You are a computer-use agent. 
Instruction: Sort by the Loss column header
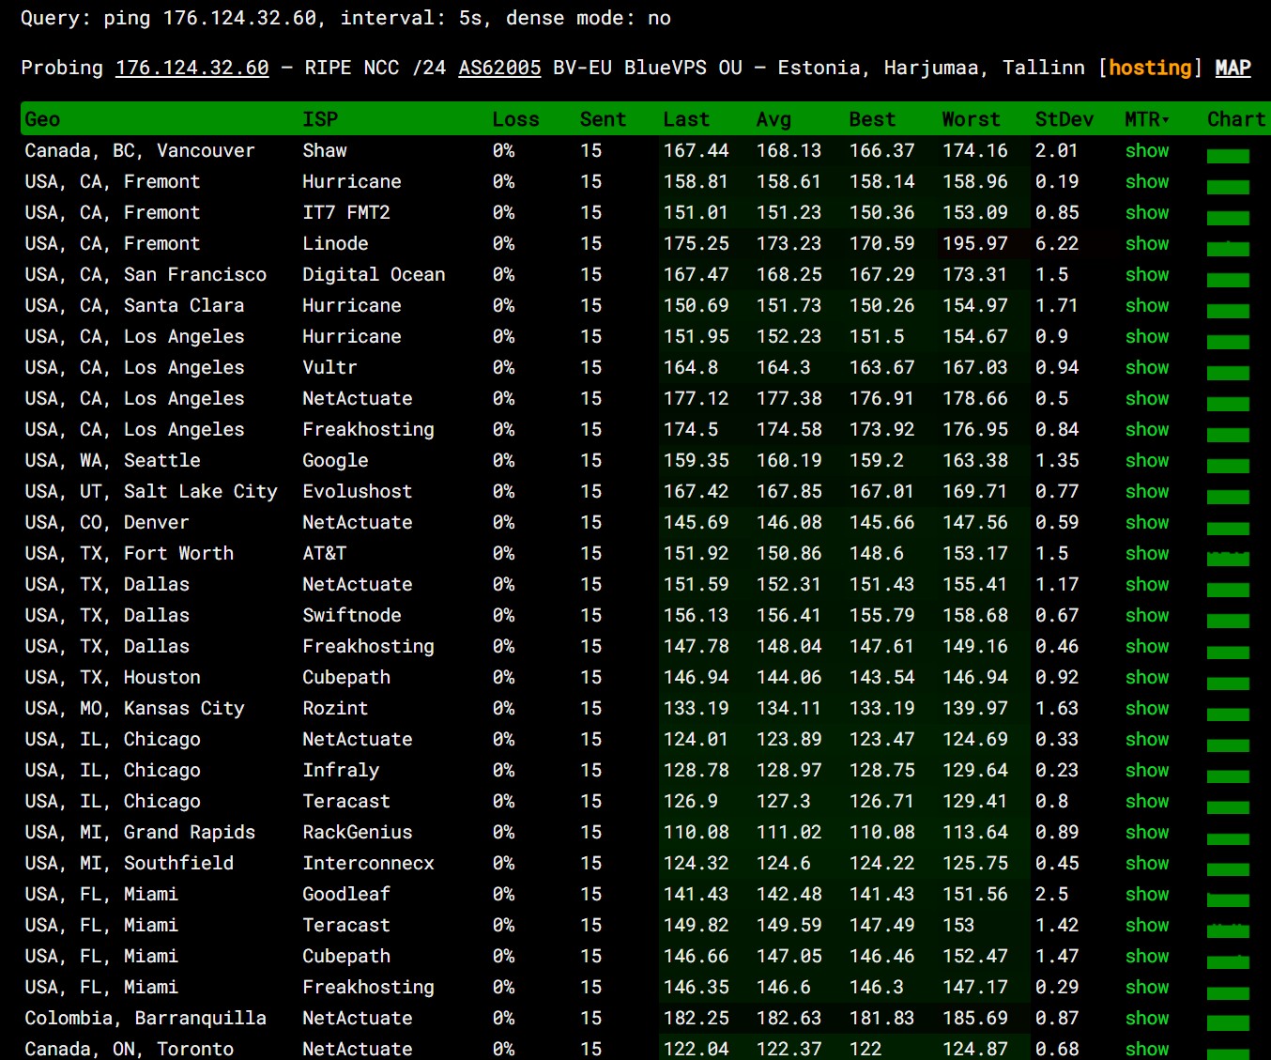[515, 119]
